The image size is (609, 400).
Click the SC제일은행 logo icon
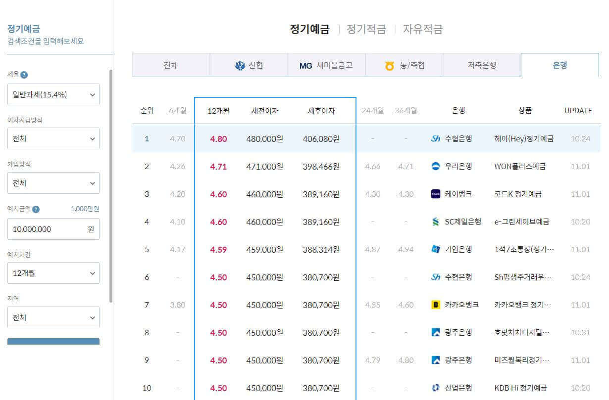(x=435, y=222)
